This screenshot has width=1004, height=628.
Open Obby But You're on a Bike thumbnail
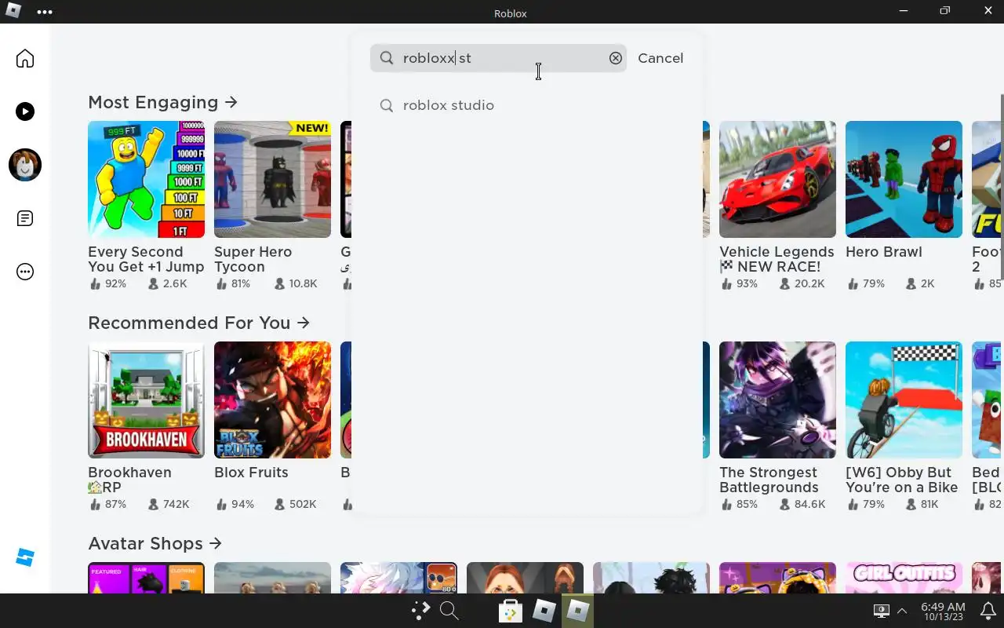pos(904,400)
